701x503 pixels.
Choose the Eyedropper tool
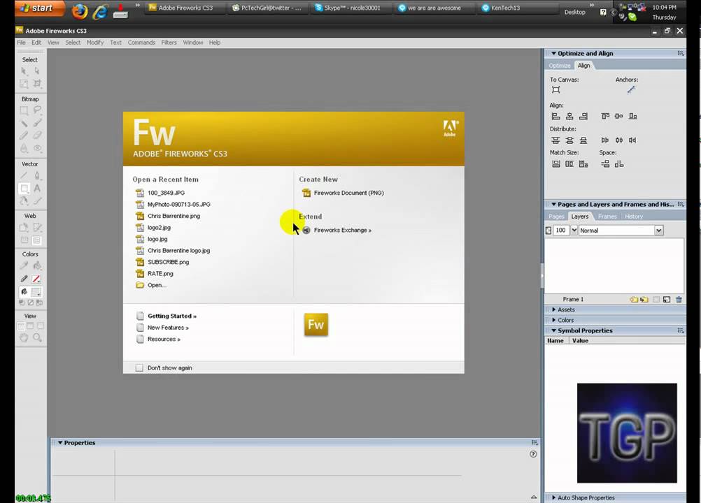tap(24, 266)
